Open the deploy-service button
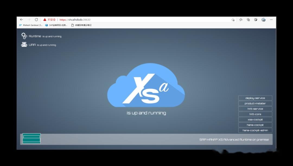The height and width of the screenshot is (166, 293). (x=255, y=98)
